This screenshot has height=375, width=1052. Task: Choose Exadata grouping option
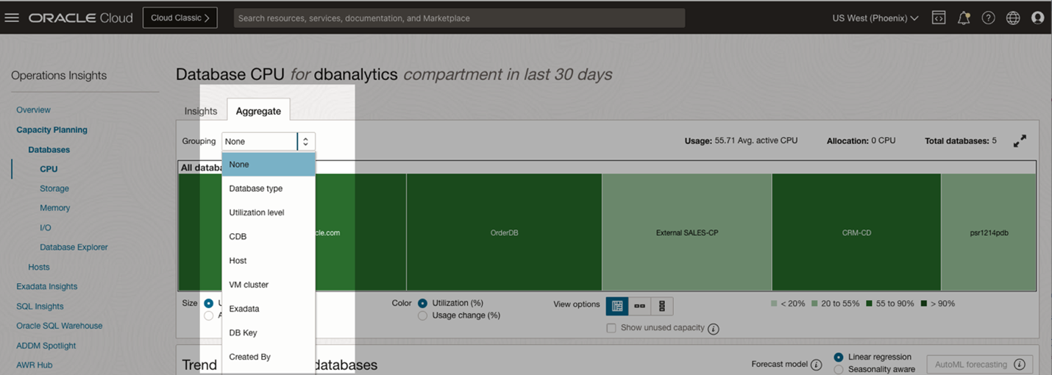pyautogui.click(x=269, y=309)
